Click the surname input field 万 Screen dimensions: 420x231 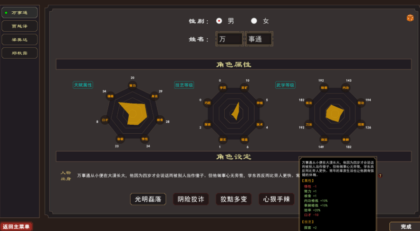229,39
